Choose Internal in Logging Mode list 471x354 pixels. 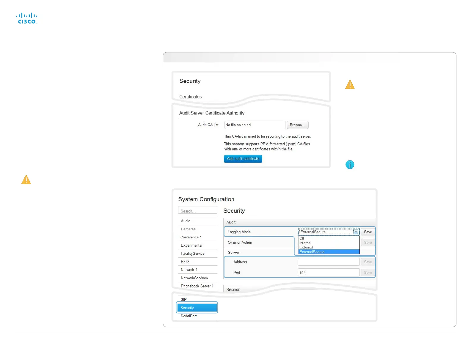click(329, 243)
